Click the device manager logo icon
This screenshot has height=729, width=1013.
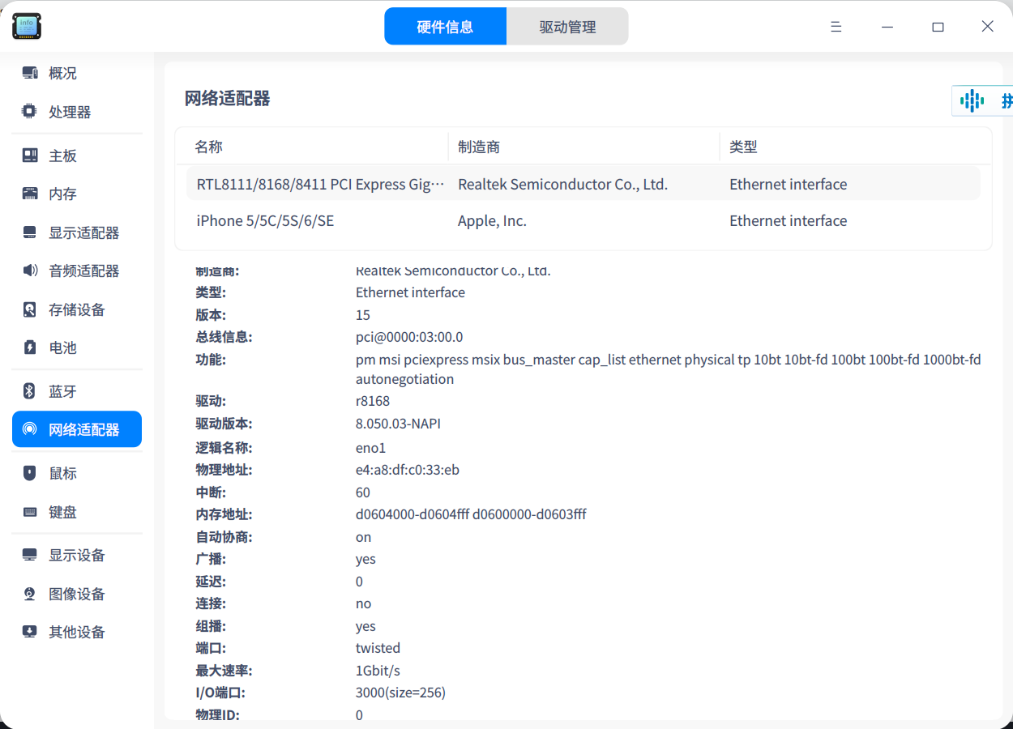[26, 26]
